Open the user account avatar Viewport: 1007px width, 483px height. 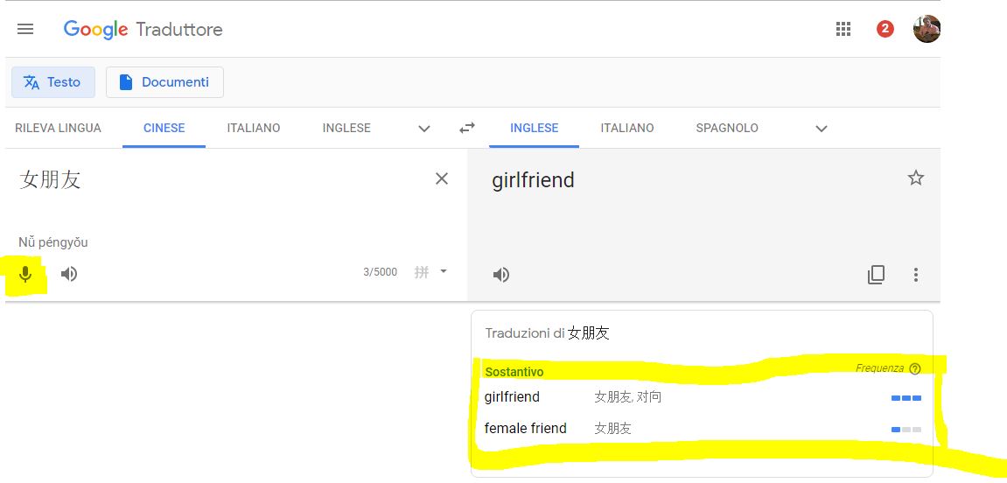point(927,29)
